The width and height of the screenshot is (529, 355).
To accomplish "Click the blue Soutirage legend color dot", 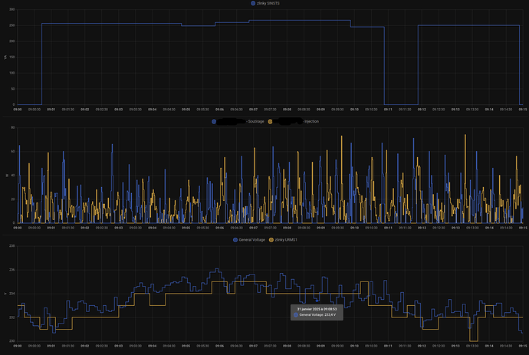I will (x=213, y=121).
